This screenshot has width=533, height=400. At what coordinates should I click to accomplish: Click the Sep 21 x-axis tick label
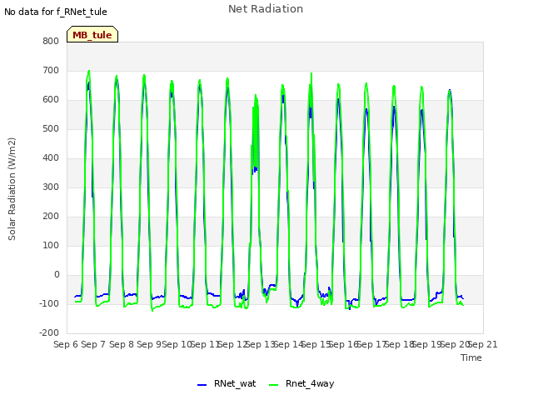pos(483,344)
